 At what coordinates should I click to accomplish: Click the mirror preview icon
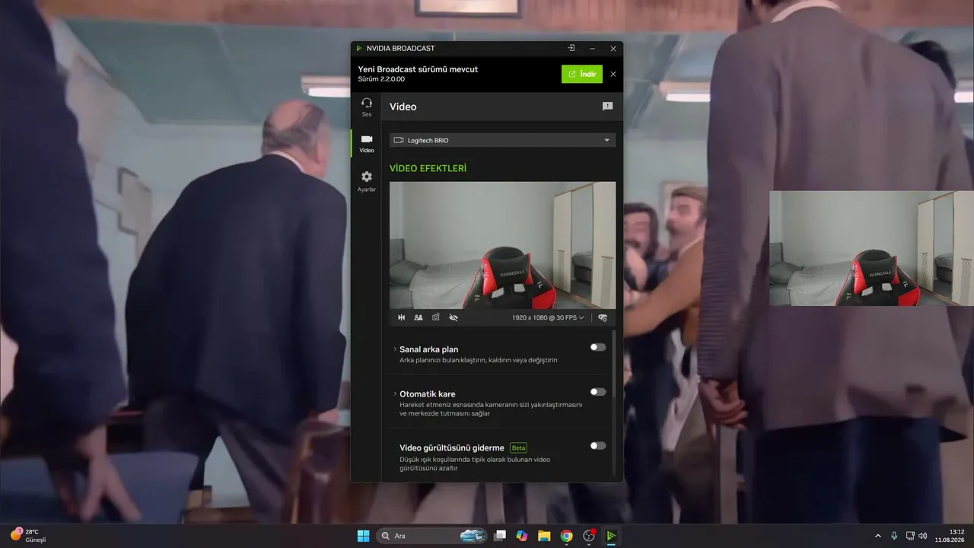(x=402, y=317)
